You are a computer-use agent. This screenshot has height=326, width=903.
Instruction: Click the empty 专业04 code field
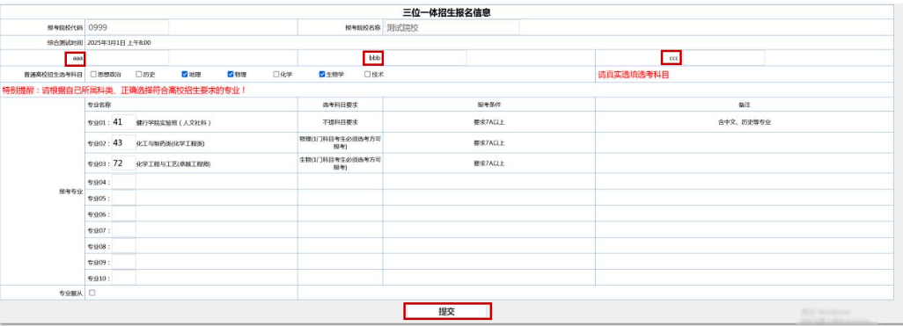point(124,182)
